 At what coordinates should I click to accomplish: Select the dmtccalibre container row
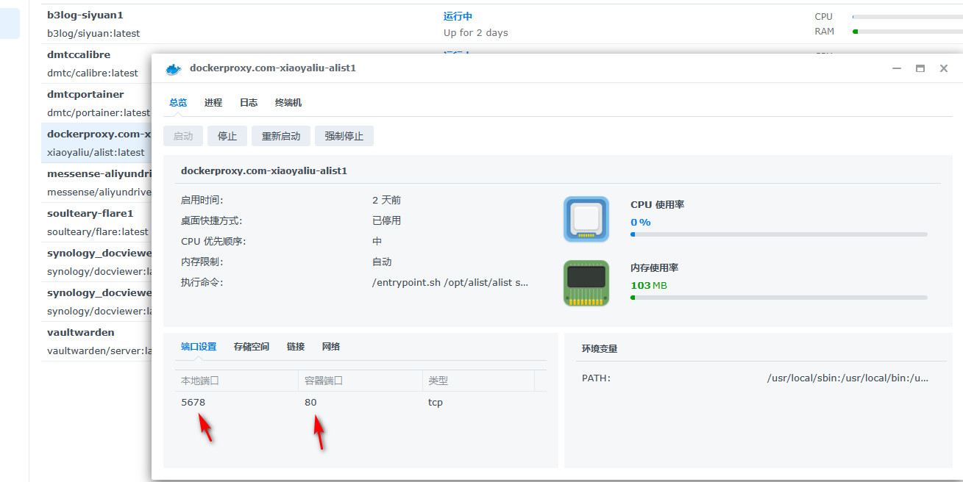96,64
